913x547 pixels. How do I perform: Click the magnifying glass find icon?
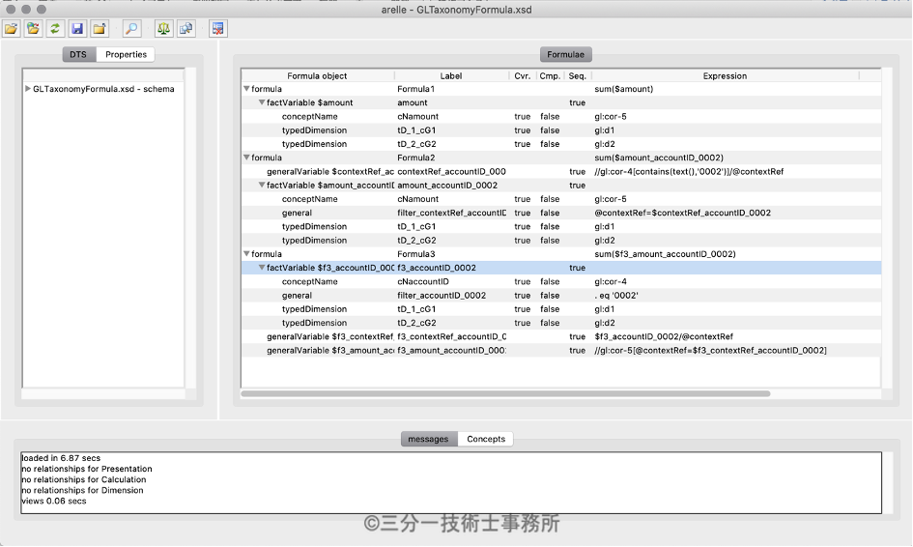click(x=132, y=29)
